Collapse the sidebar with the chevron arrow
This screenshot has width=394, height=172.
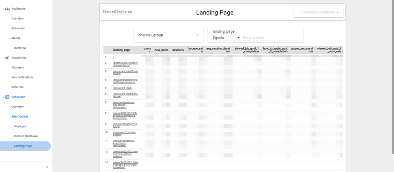click(47, 167)
